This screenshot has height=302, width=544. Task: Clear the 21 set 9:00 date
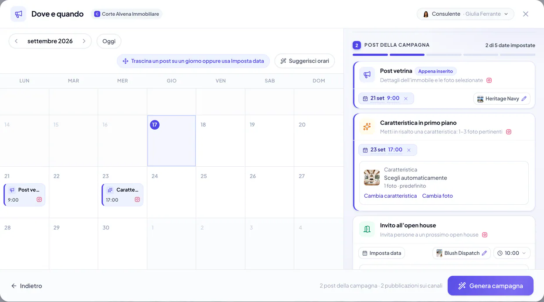(406, 99)
